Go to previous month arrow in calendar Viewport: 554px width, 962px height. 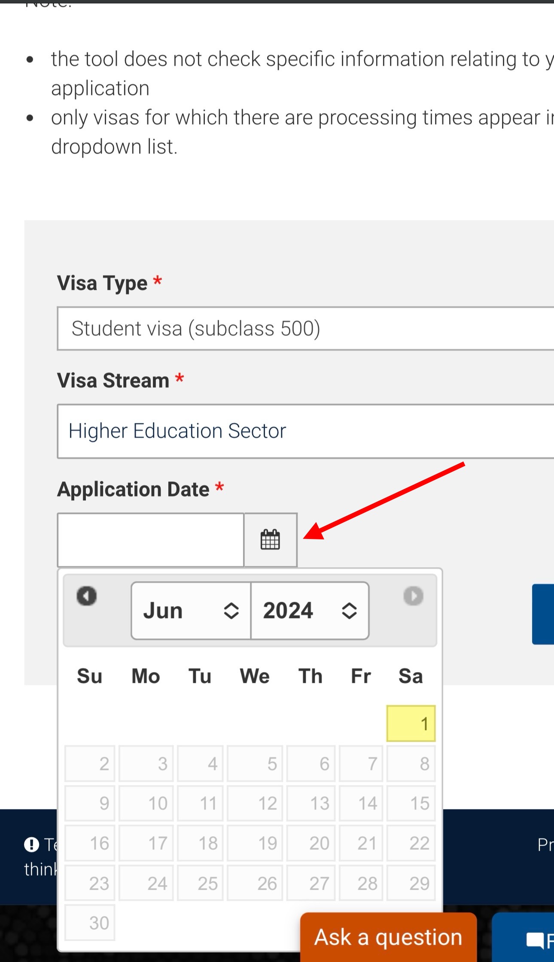click(x=87, y=596)
